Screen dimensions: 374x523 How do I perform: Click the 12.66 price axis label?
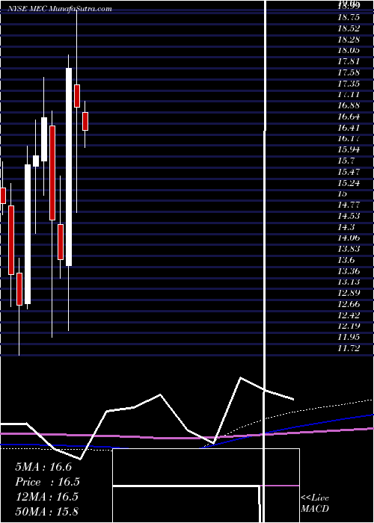pyautogui.click(x=349, y=304)
